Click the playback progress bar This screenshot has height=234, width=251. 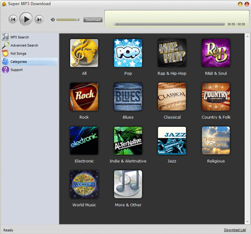(169, 24)
